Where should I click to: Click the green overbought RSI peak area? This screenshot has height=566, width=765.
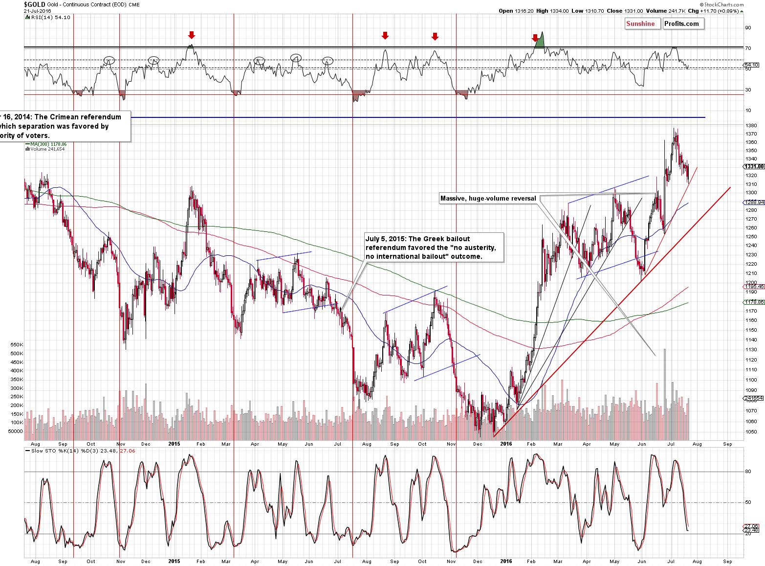click(540, 41)
